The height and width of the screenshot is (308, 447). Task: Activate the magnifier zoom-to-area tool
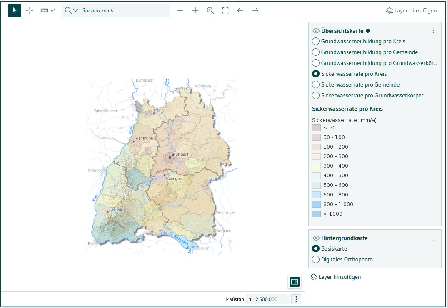pos(210,10)
